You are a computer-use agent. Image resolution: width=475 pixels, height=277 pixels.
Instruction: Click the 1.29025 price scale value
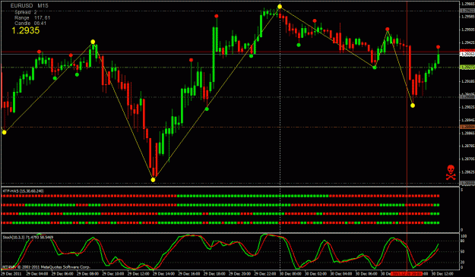tap(468, 107)
